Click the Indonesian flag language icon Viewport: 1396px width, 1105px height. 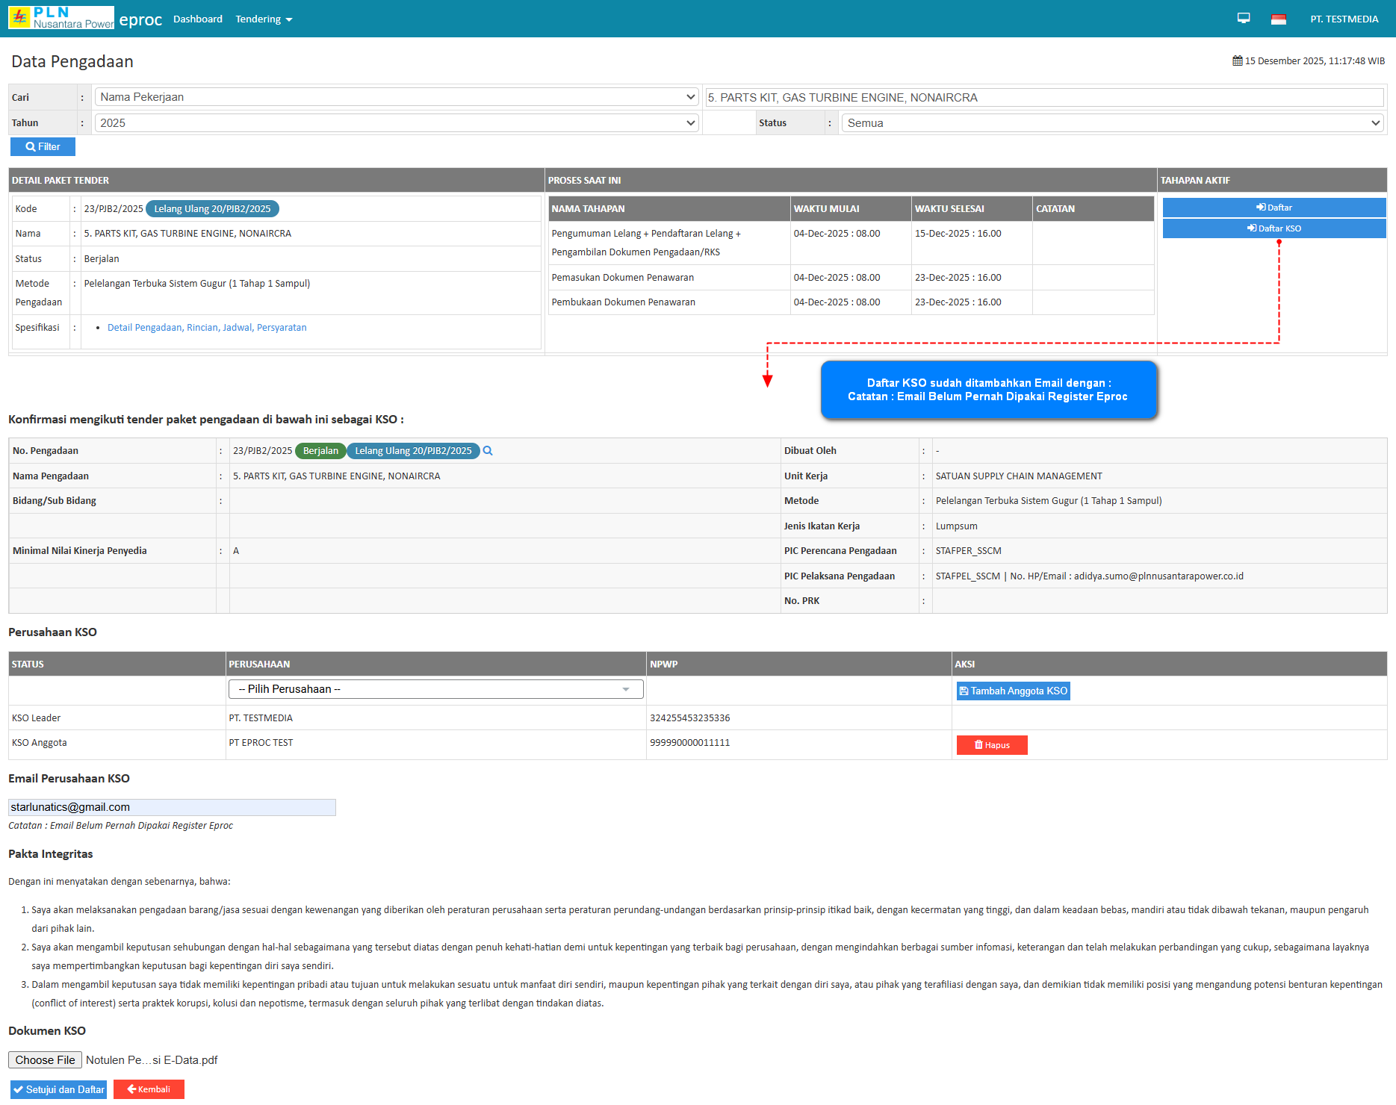[1279, 19]
